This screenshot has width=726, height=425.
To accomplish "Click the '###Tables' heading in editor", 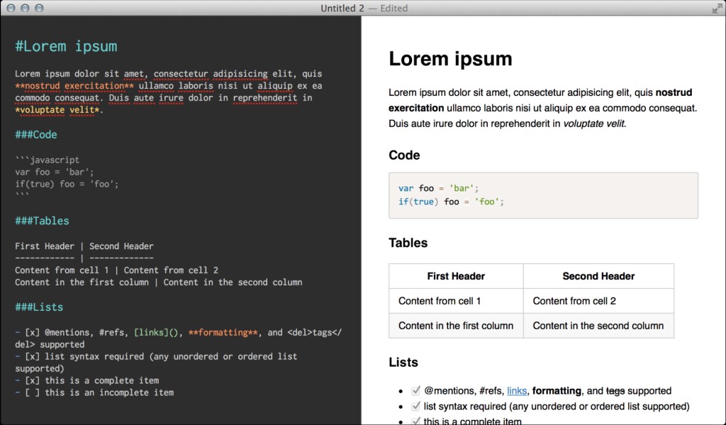I will [x=42, y=221].
